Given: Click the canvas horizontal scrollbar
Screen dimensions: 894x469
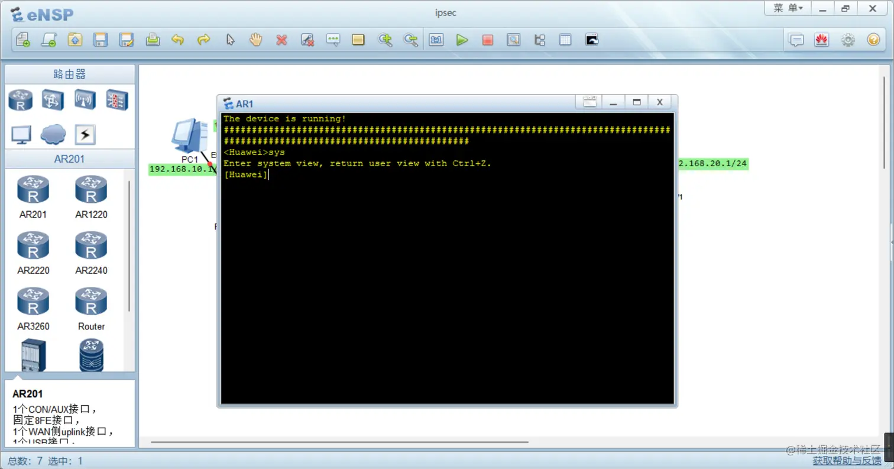Looking at the screenshot, I should [x=339, y=442].
